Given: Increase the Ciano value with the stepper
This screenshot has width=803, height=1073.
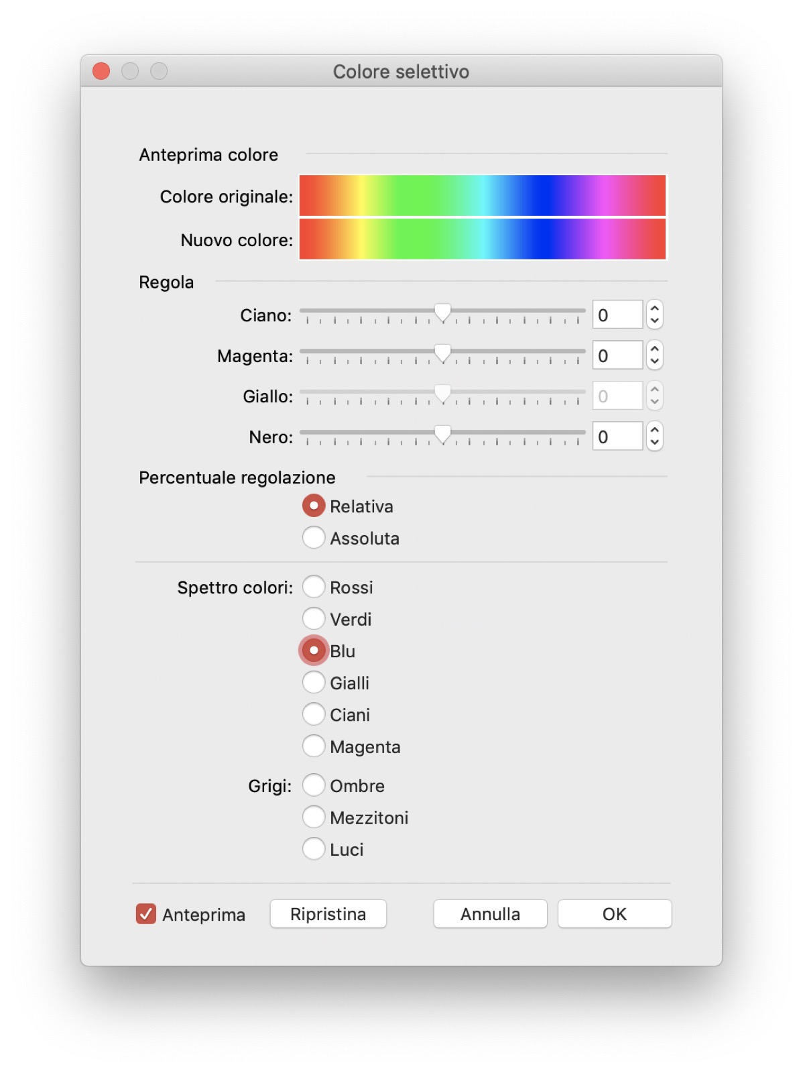Looking at the screenshot, I should coord(655,308).
